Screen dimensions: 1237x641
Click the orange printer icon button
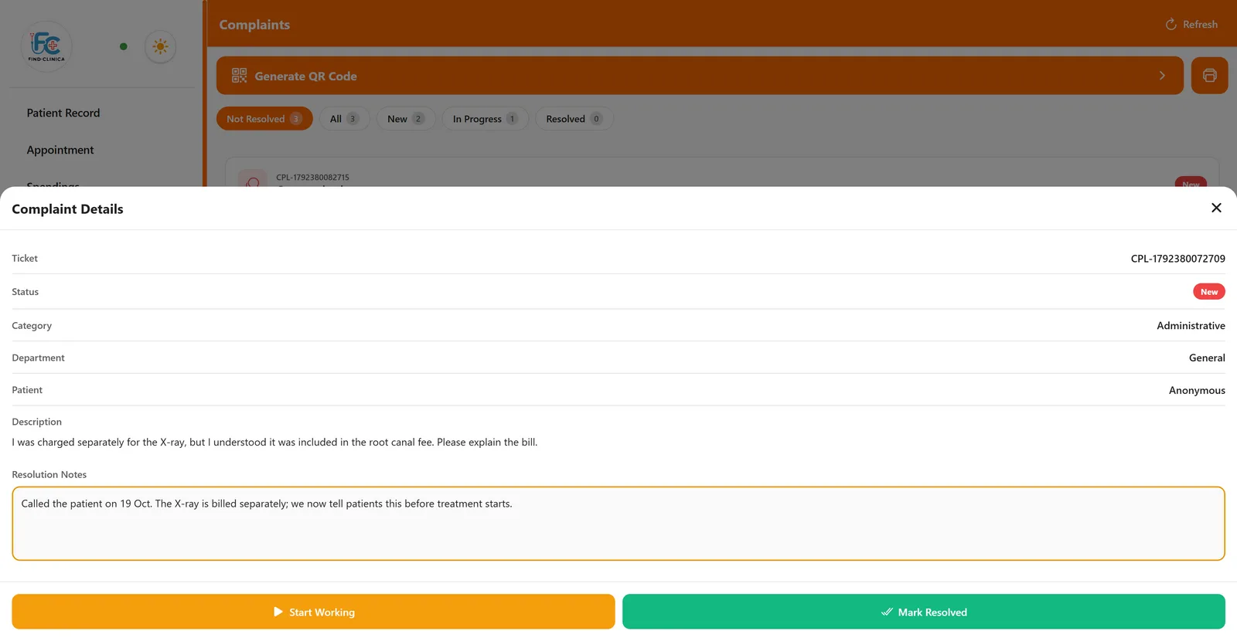click(1209, 76)
